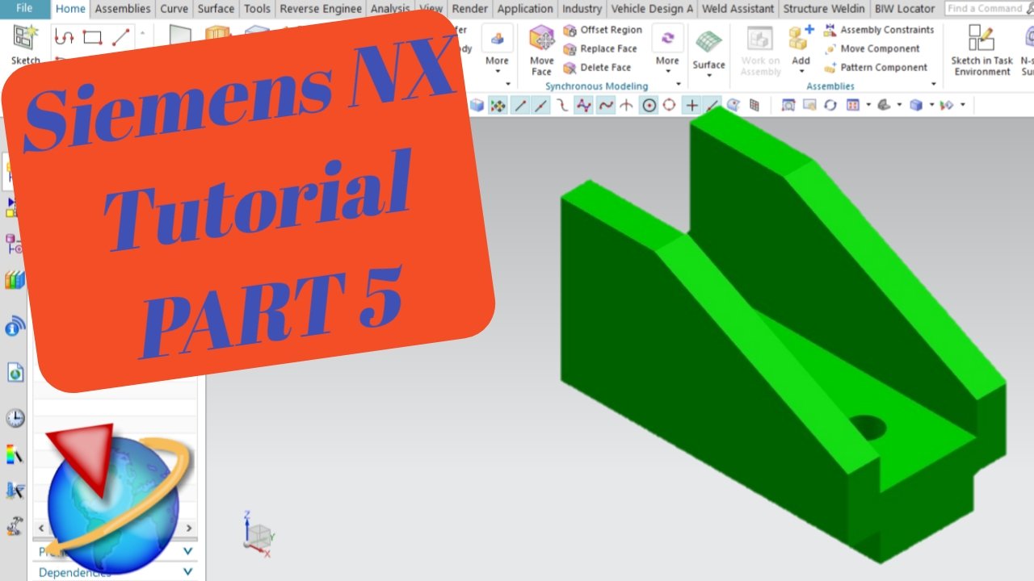The width and height of the screenshot is (1034, 581).
Task: Click the Rotate view icon
Action: tap(830, 105)
